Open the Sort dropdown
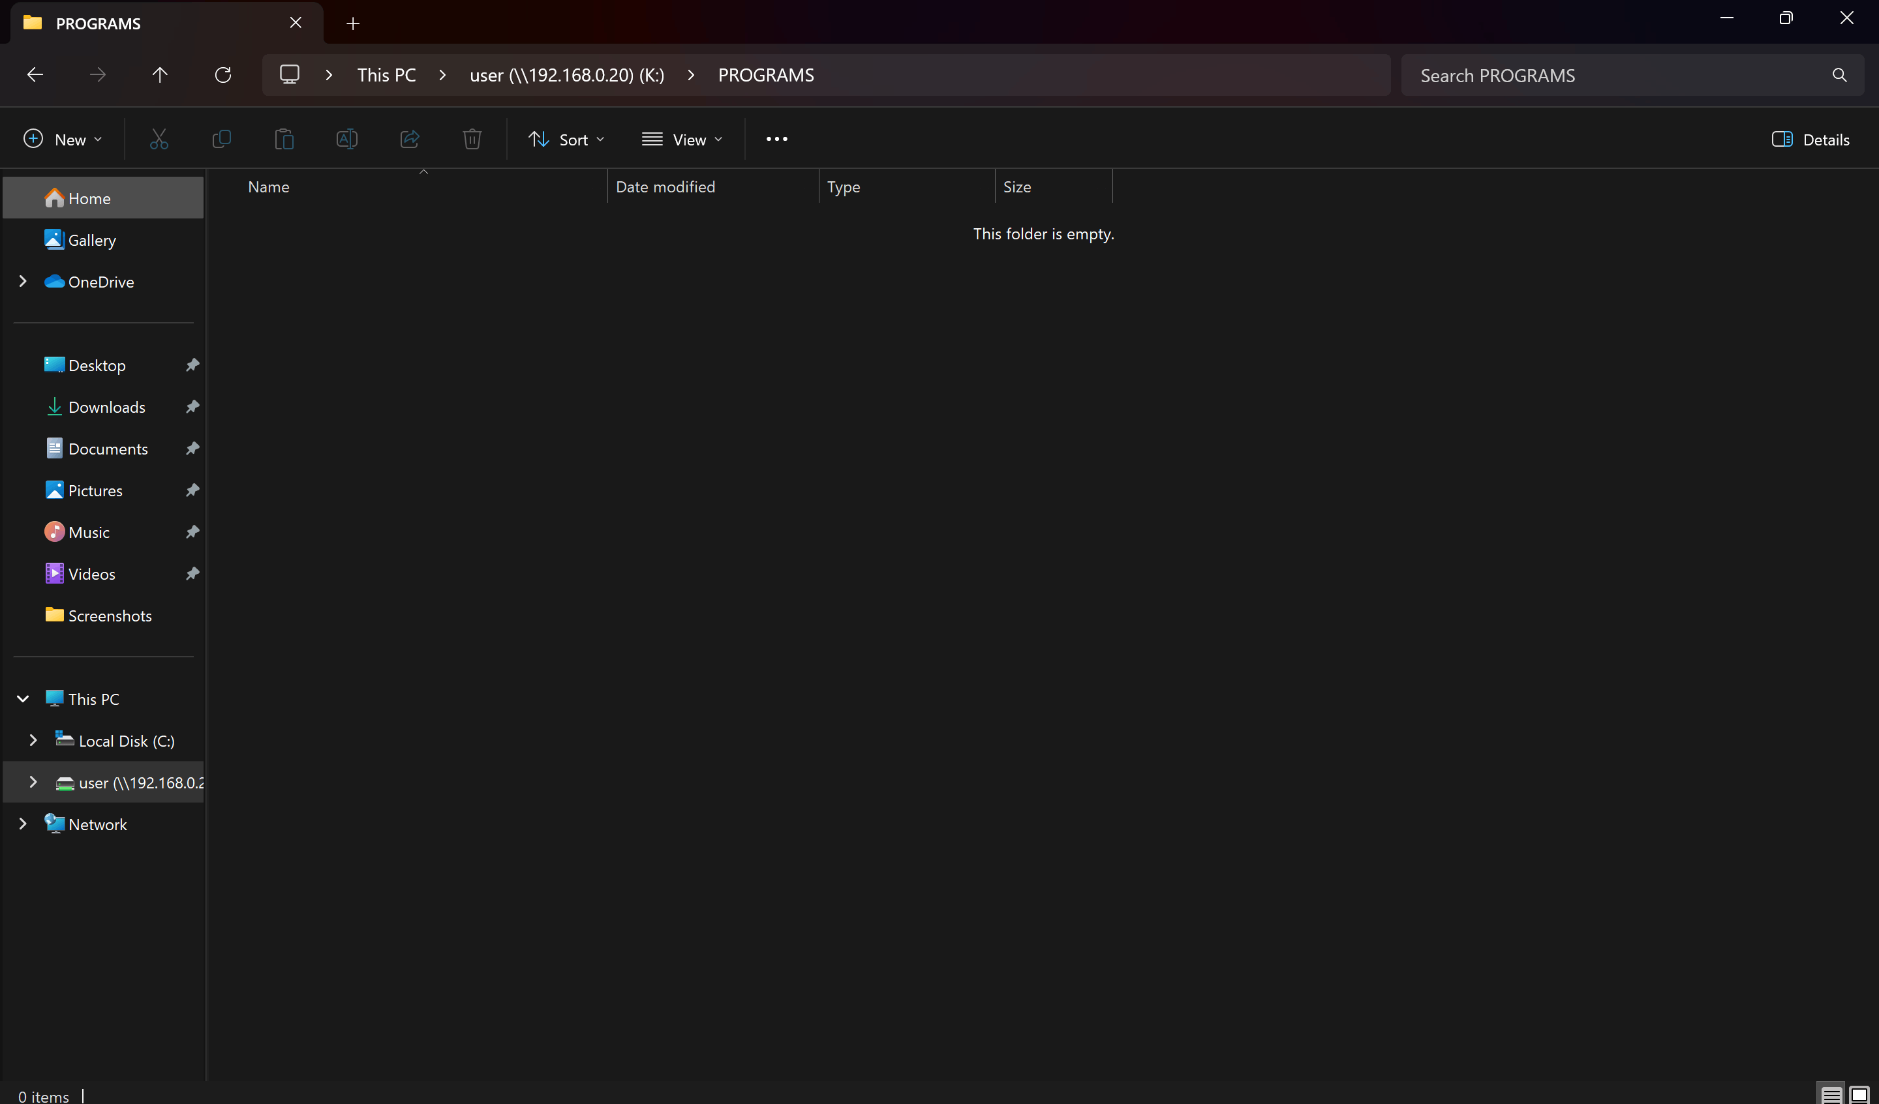This screenshot has width=1879, height=1104. [x=566, y=140]
